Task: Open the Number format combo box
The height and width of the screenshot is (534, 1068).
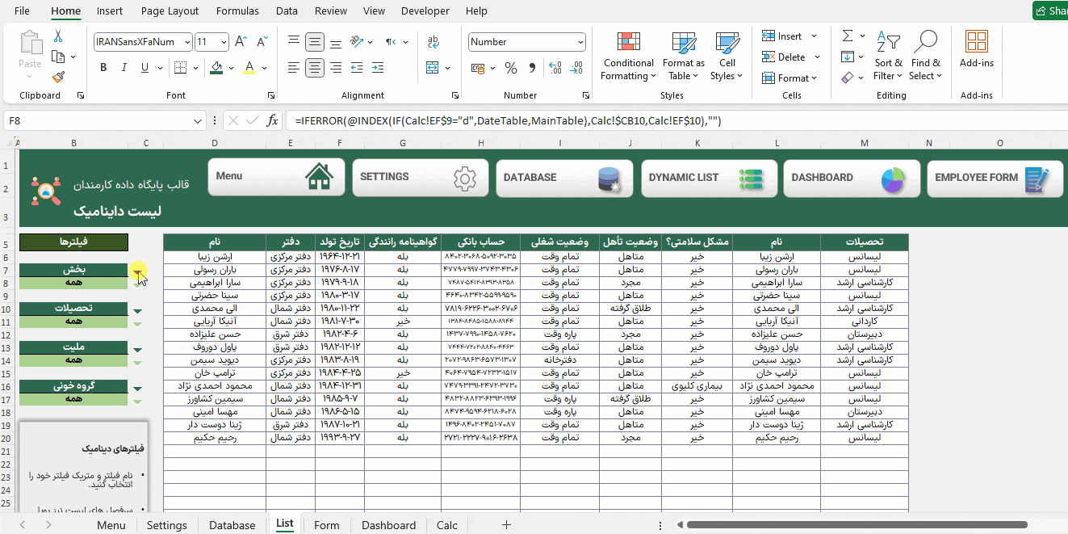Action: tap(527, 42)
